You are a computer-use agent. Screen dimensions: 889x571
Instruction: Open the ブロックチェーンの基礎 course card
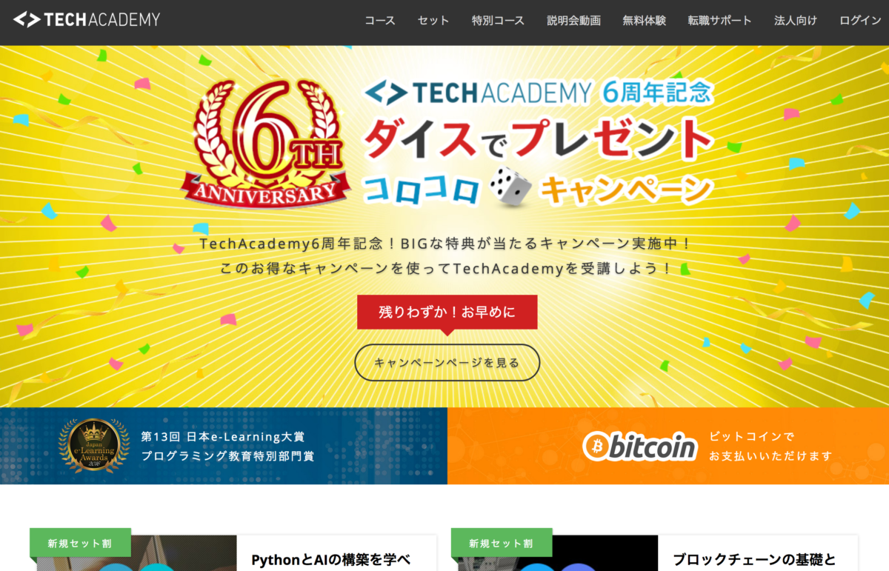655,552
